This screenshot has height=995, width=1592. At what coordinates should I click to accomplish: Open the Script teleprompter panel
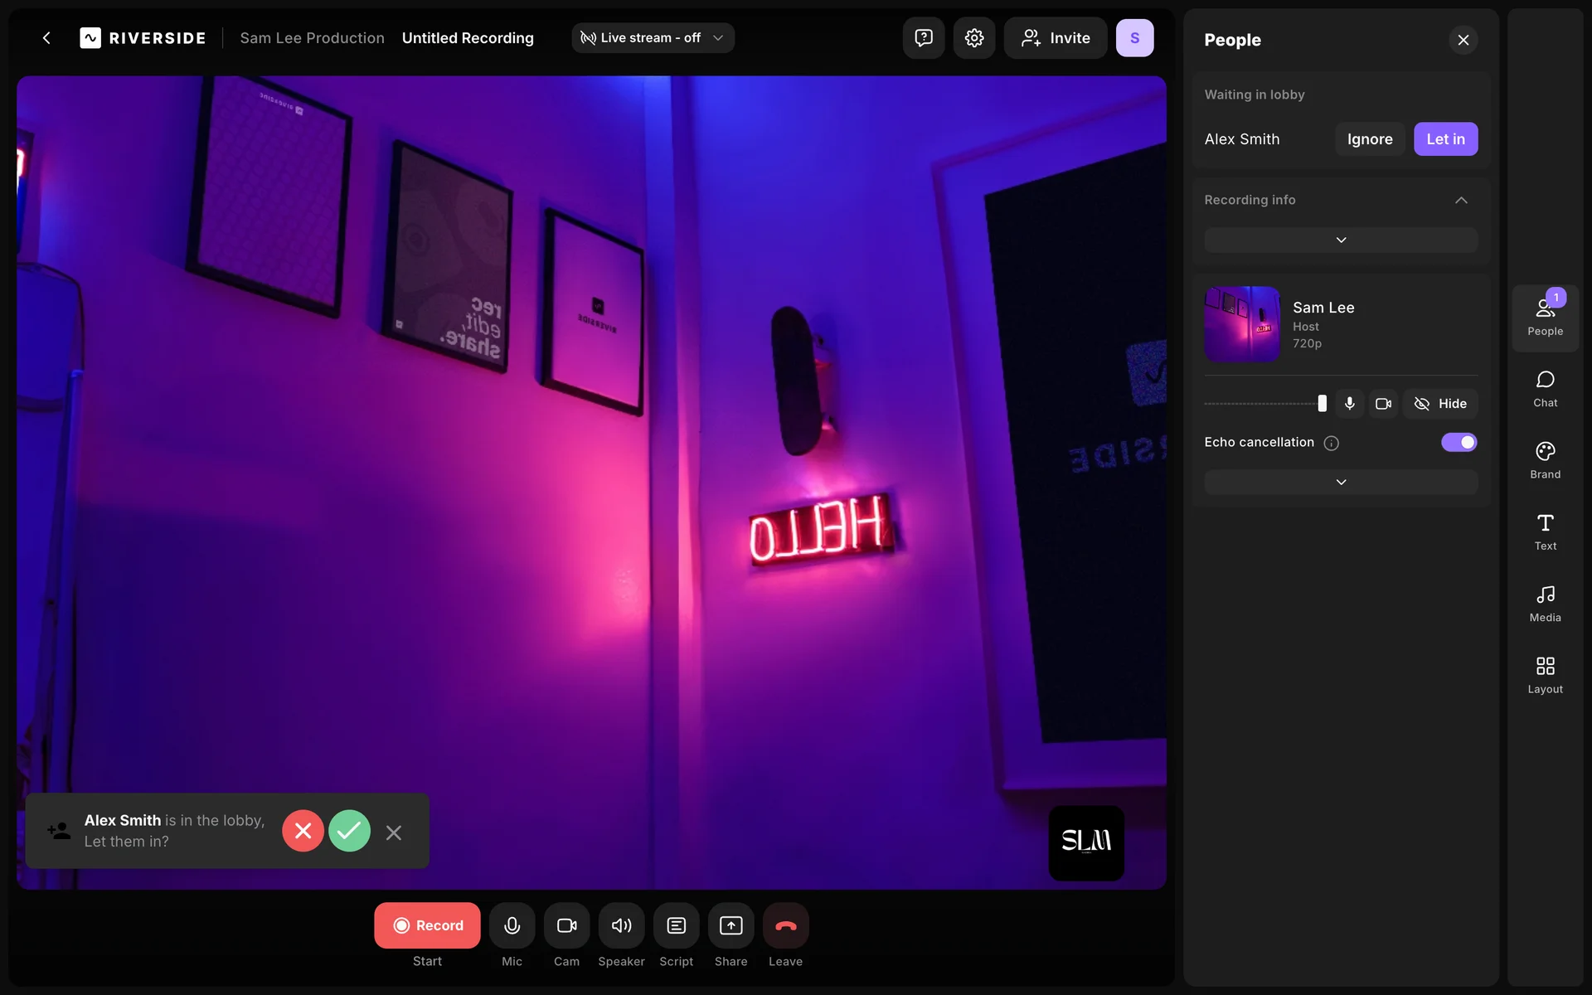pyautogui.click(x=676, y=925)
